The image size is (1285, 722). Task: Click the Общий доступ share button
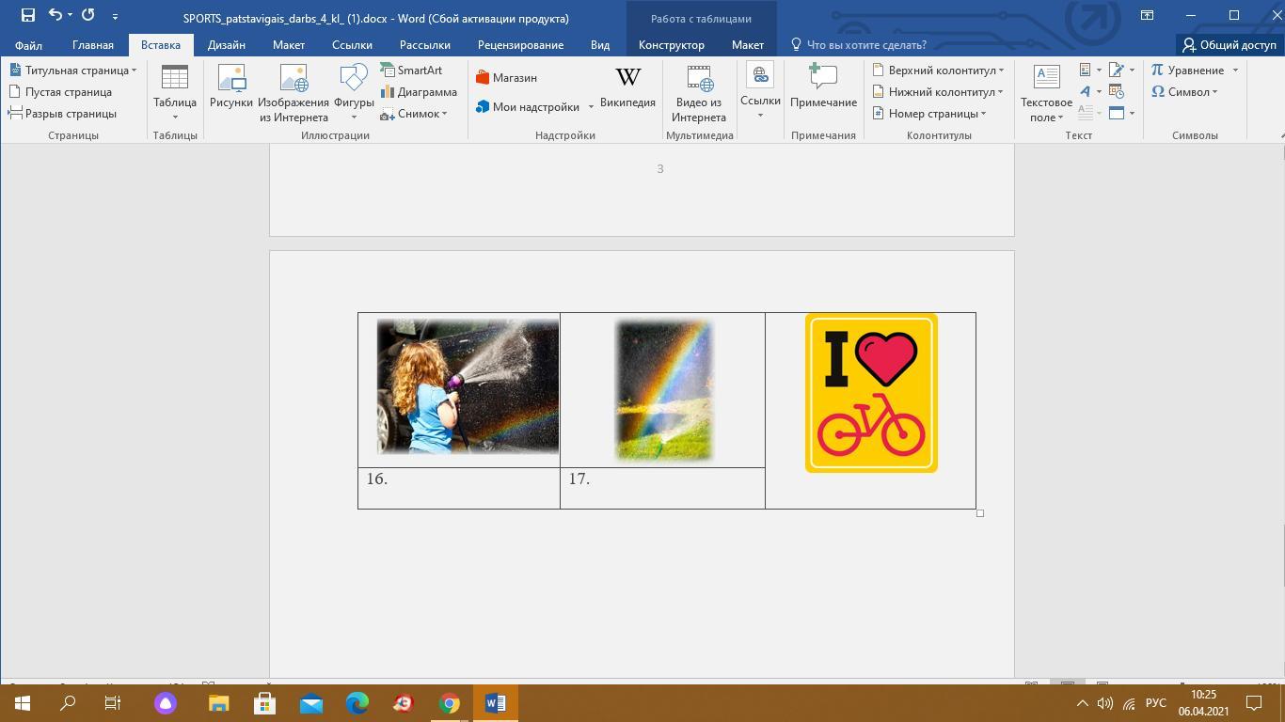pos(1229,45)
